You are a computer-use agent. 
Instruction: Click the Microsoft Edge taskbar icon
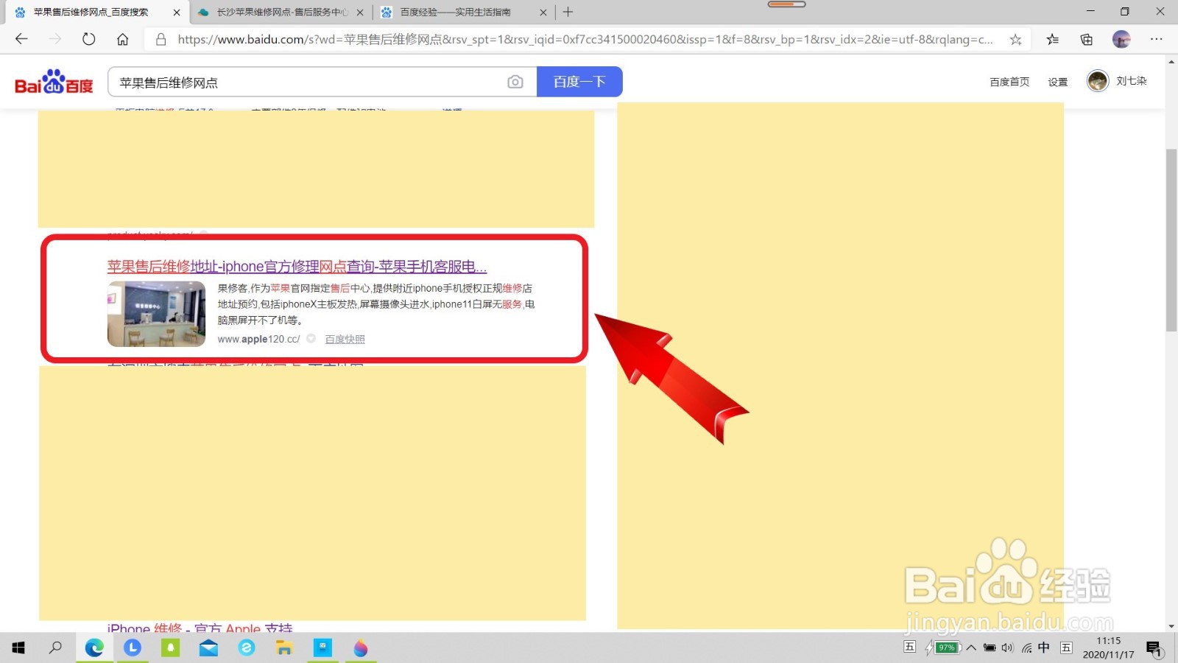94,648
